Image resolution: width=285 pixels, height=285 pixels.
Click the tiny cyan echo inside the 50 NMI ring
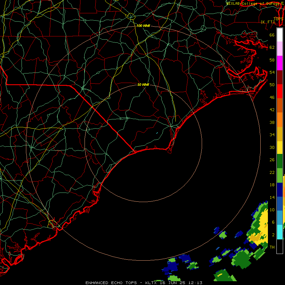point(157,133)
